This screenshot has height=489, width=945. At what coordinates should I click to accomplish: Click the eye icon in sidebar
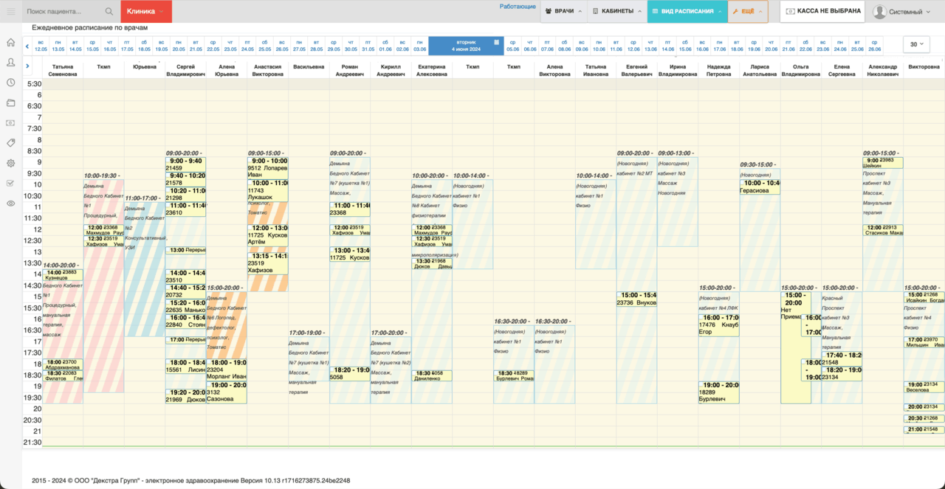(x=11, y=204)
